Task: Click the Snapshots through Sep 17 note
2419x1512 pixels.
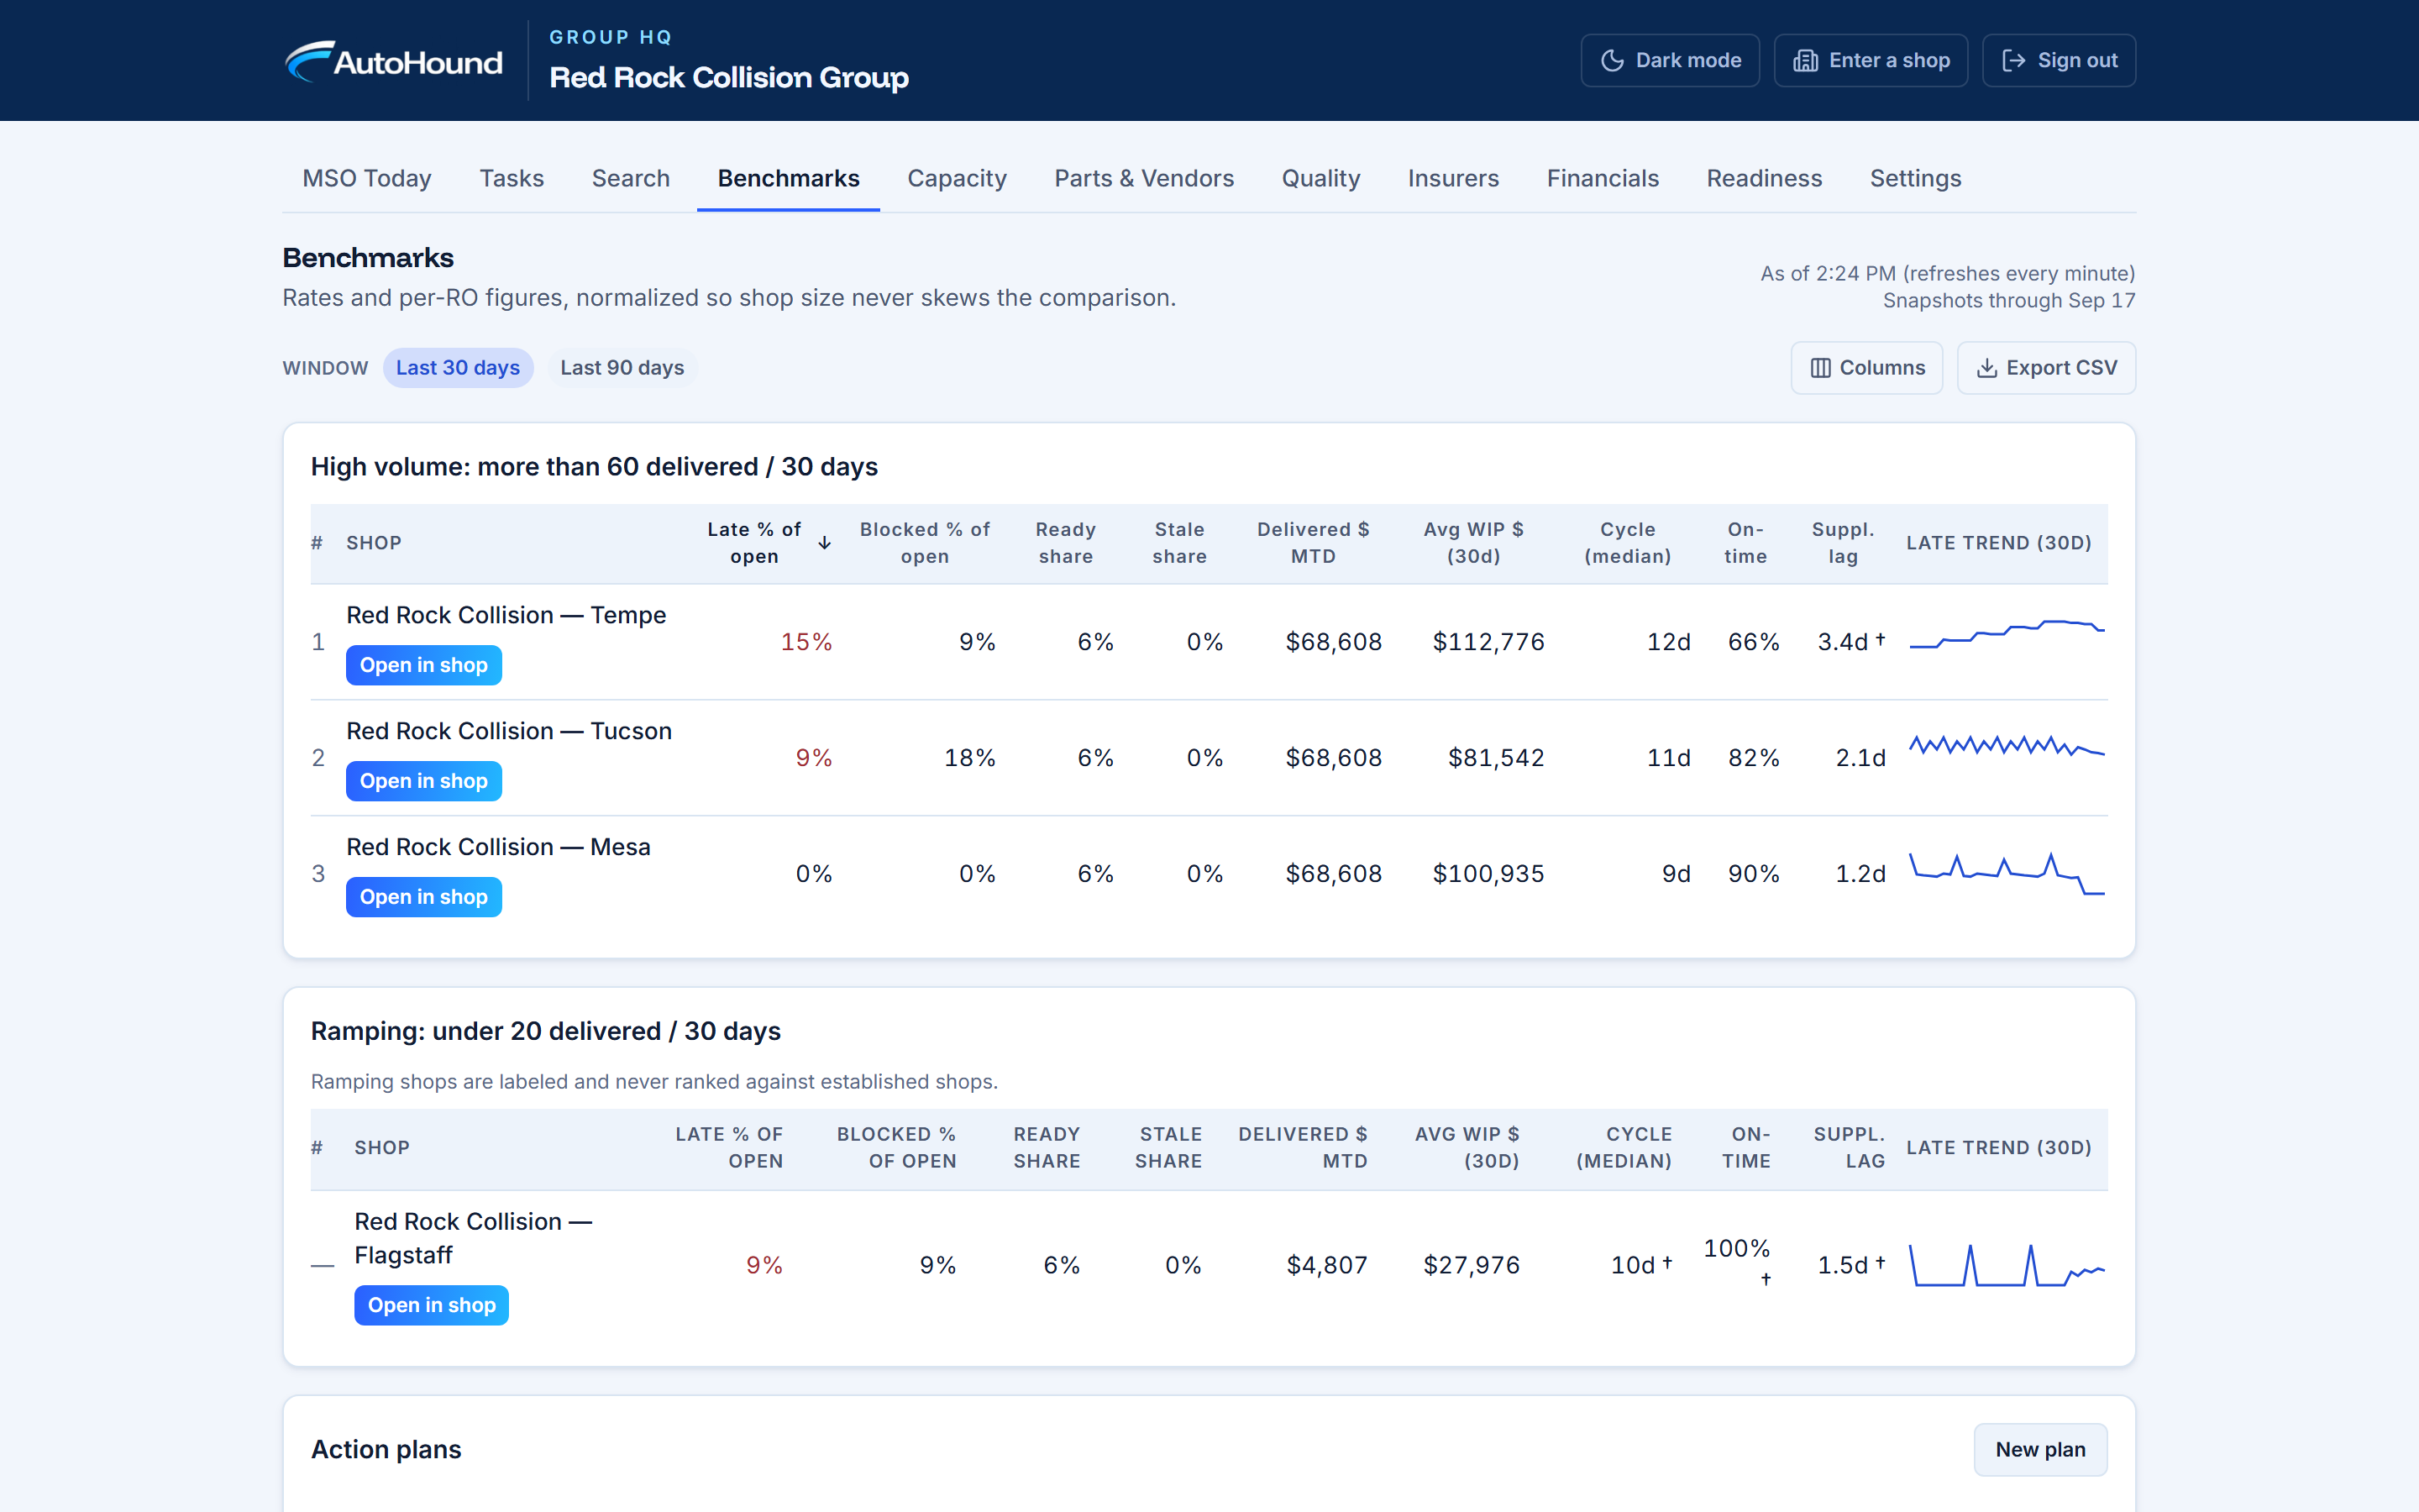Action: point(2008,300)
